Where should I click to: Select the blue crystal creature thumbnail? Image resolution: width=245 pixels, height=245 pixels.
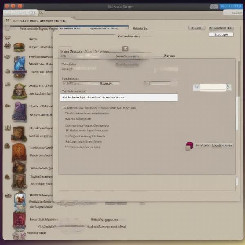click(20, 63)
